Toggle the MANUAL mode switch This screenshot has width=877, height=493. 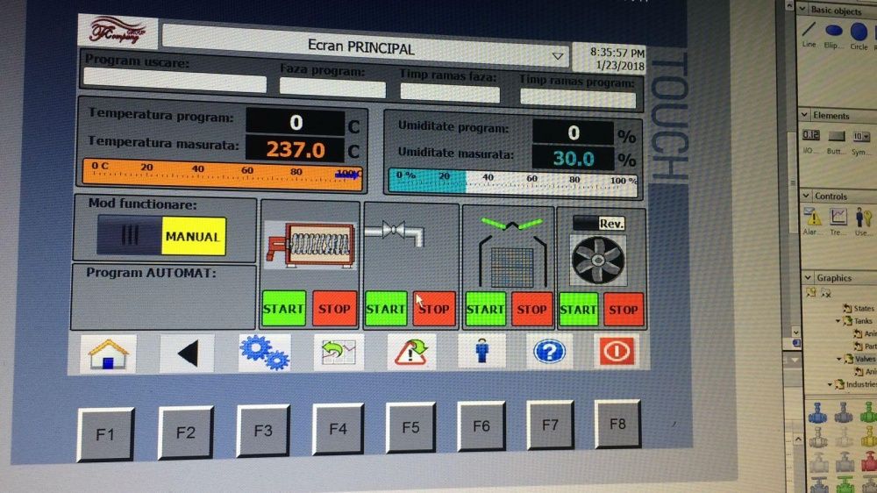161,236
